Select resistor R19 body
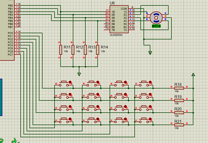The image size is (208, 143). click(x=179, y=100)
